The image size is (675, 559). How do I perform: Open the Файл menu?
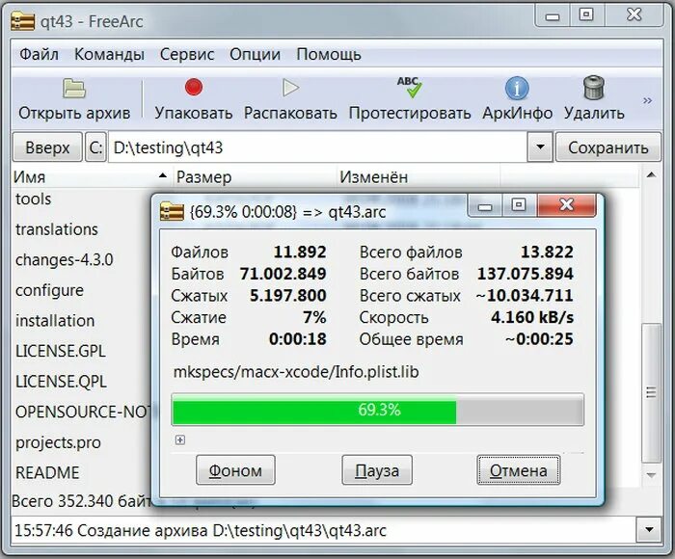[x=40, y=55]
